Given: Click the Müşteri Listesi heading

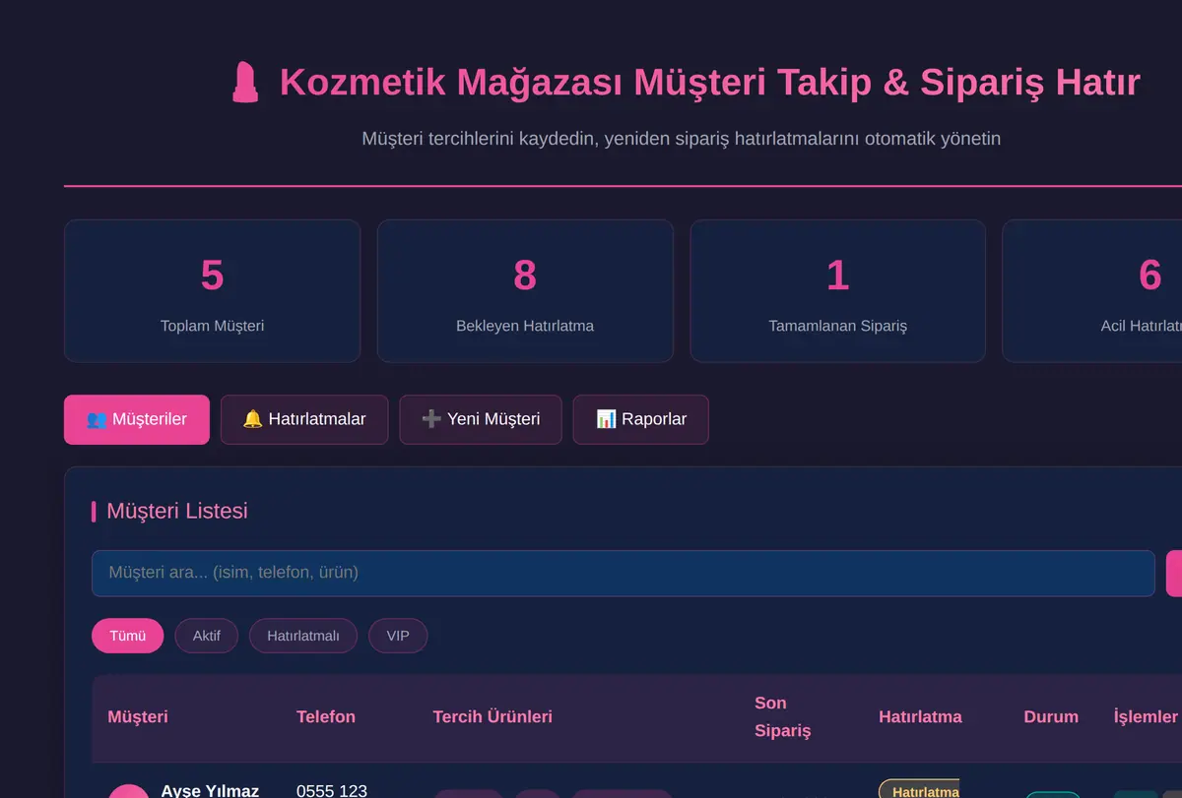Looking at the screenshot, I should [177, 511].
